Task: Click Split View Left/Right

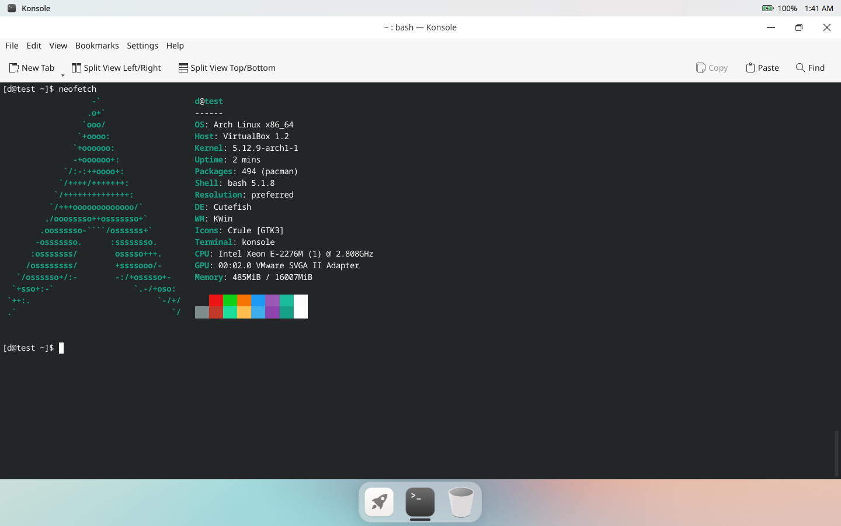Action: [116, 68]
